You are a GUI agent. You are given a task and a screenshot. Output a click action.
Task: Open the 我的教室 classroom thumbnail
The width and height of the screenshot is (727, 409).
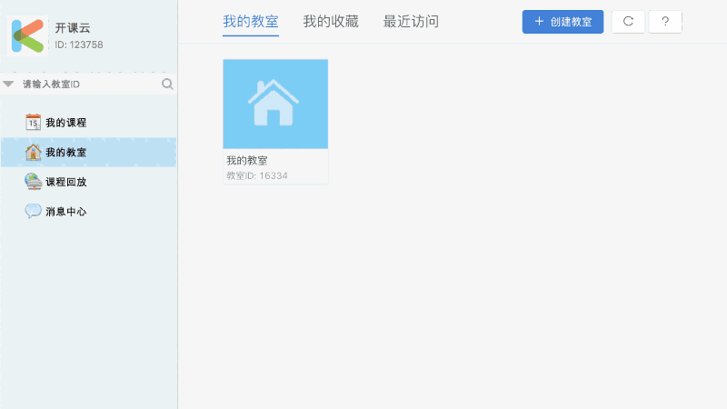click(275, 104)
